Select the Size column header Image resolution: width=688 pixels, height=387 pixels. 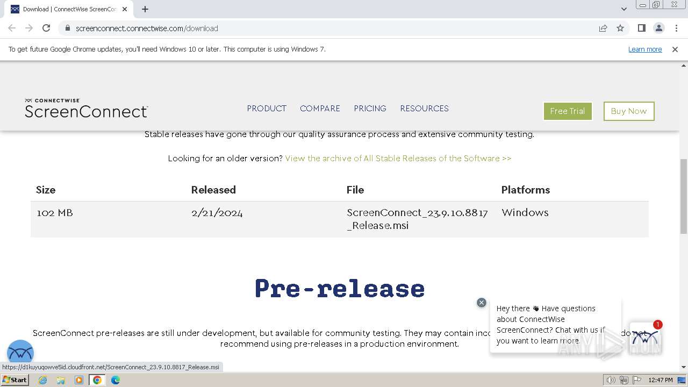(x=46, y=190)
